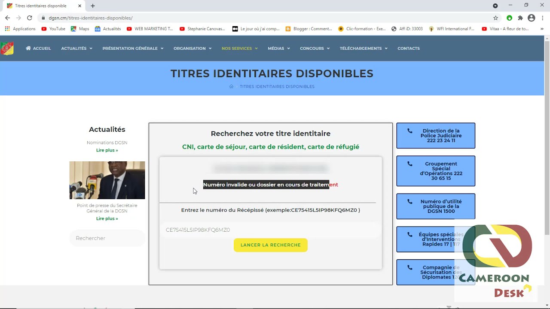Open the Actualités bookmark
The image size is (550, 309).
[108, 29]
